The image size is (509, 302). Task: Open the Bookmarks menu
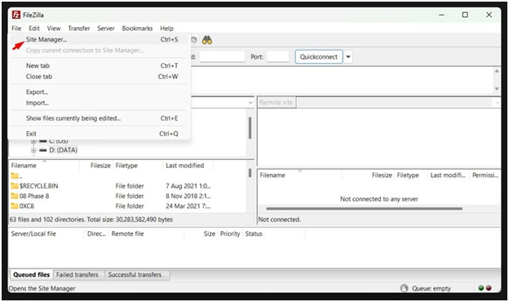[x=137, y=29]
